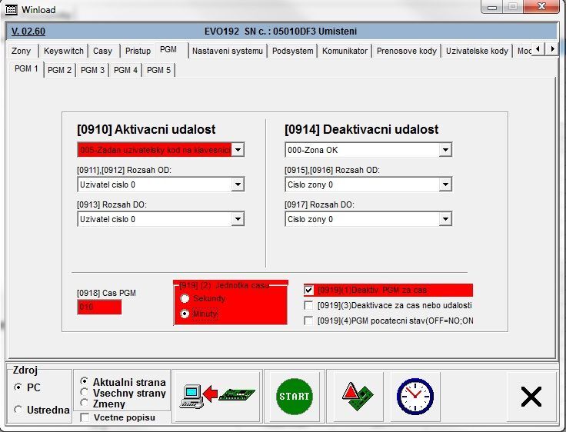Click the Cas PGM value field
The image size is (566, 432).
99,307
